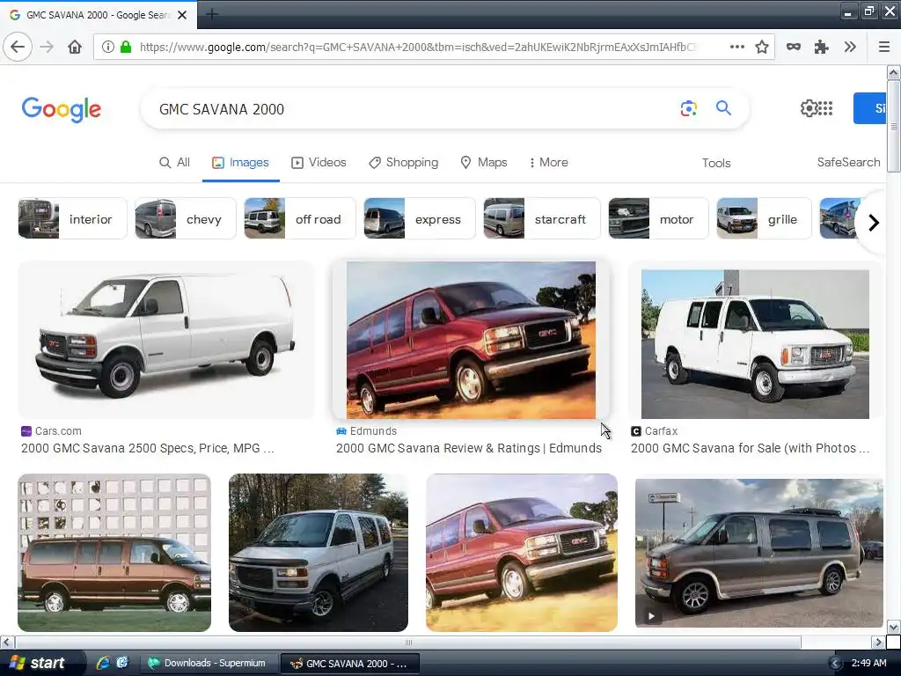Open the extensions puzzle piece icon
The image size is (901, 676).
[x=822, y=47]
